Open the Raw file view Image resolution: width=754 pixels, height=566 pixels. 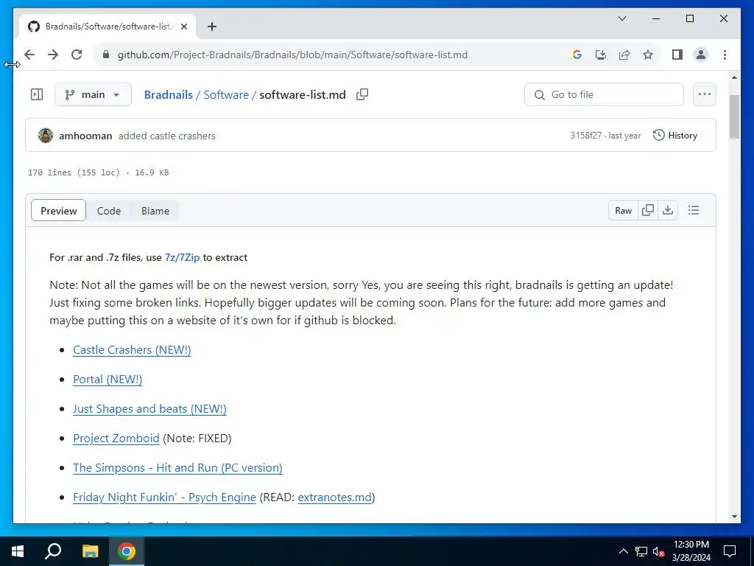click(x=623, y=210)
